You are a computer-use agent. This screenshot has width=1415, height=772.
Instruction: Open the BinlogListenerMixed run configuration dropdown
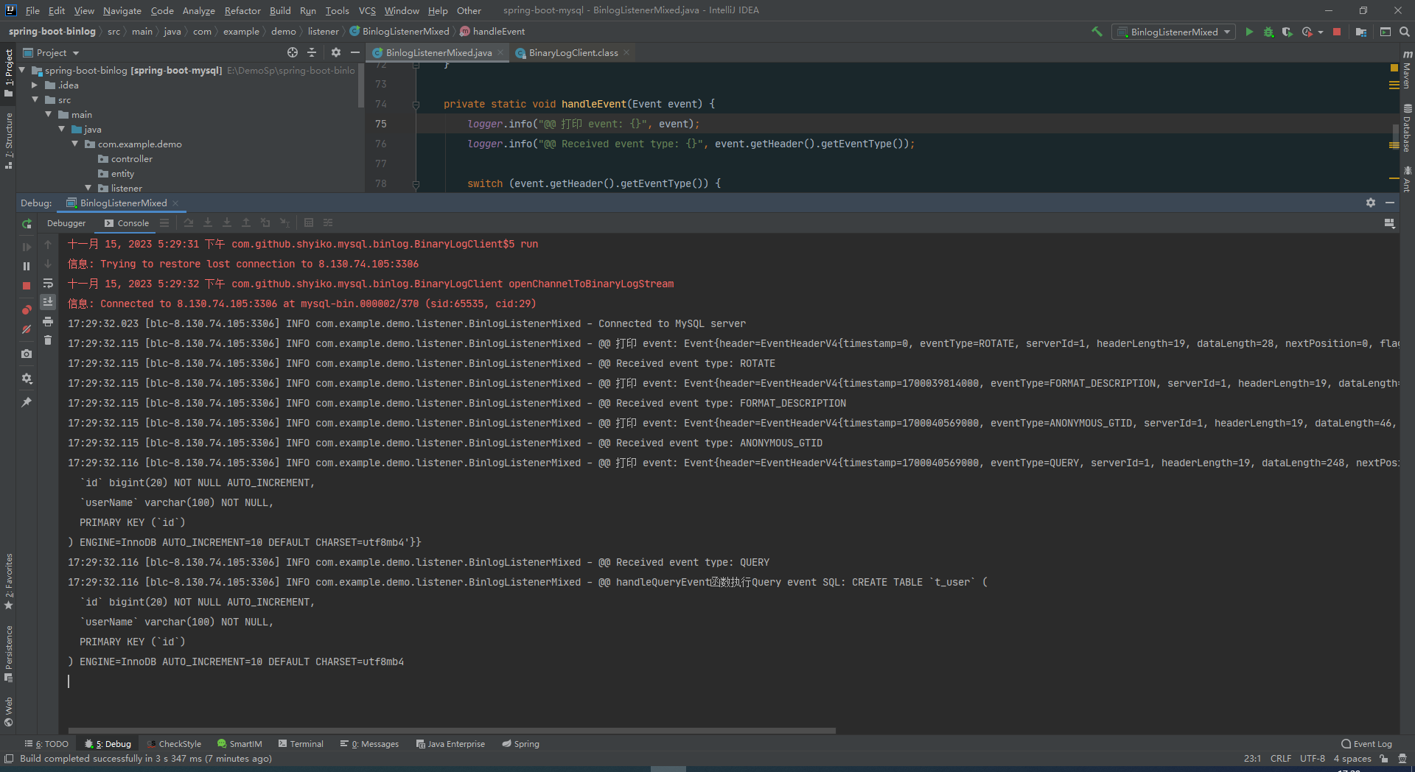coord(1174,32)
